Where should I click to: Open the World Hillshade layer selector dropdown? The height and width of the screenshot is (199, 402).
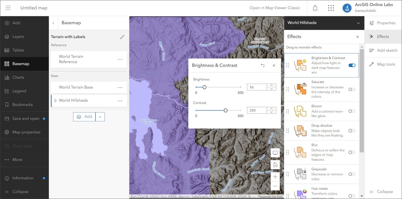tap(358, 23)
